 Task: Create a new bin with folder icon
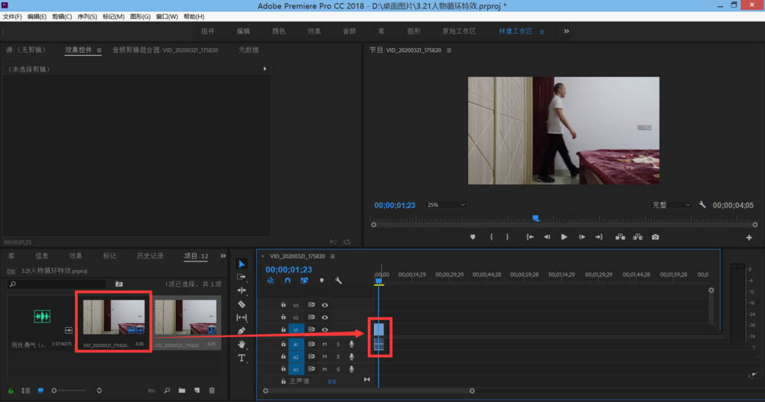(x=182, y=391)
